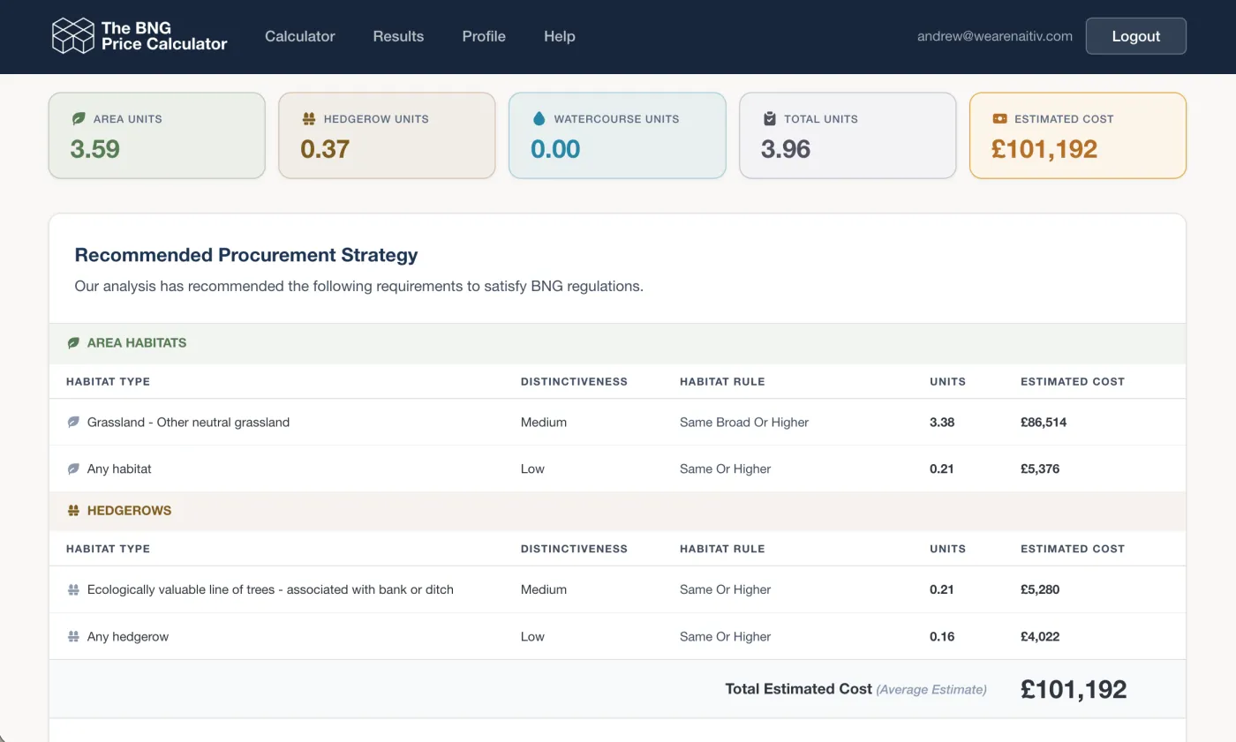Go to the Profile page
Image resolution: width=1236 pixels, height=742 pixels.
point(484,36)
